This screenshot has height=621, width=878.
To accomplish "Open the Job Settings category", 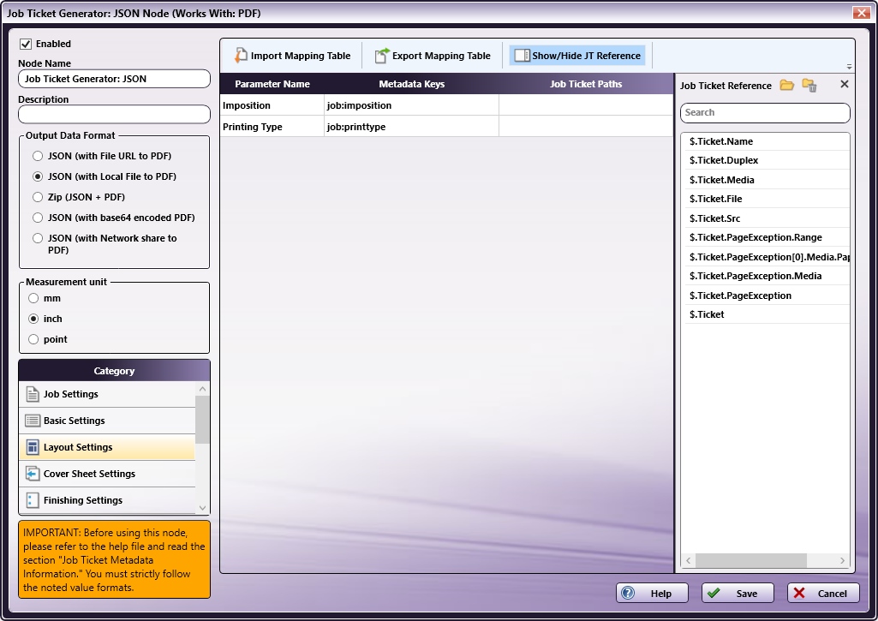I will pos(107,394).
